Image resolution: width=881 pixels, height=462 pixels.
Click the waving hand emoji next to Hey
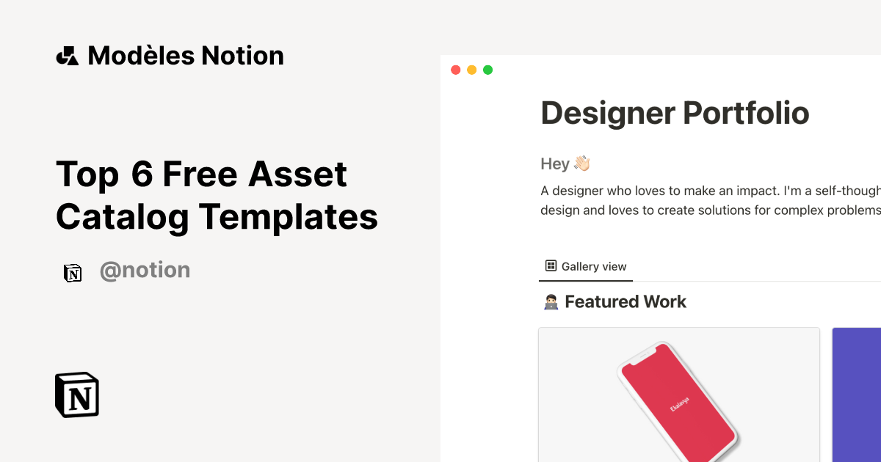pyautogui.click(x=581, y=164)
